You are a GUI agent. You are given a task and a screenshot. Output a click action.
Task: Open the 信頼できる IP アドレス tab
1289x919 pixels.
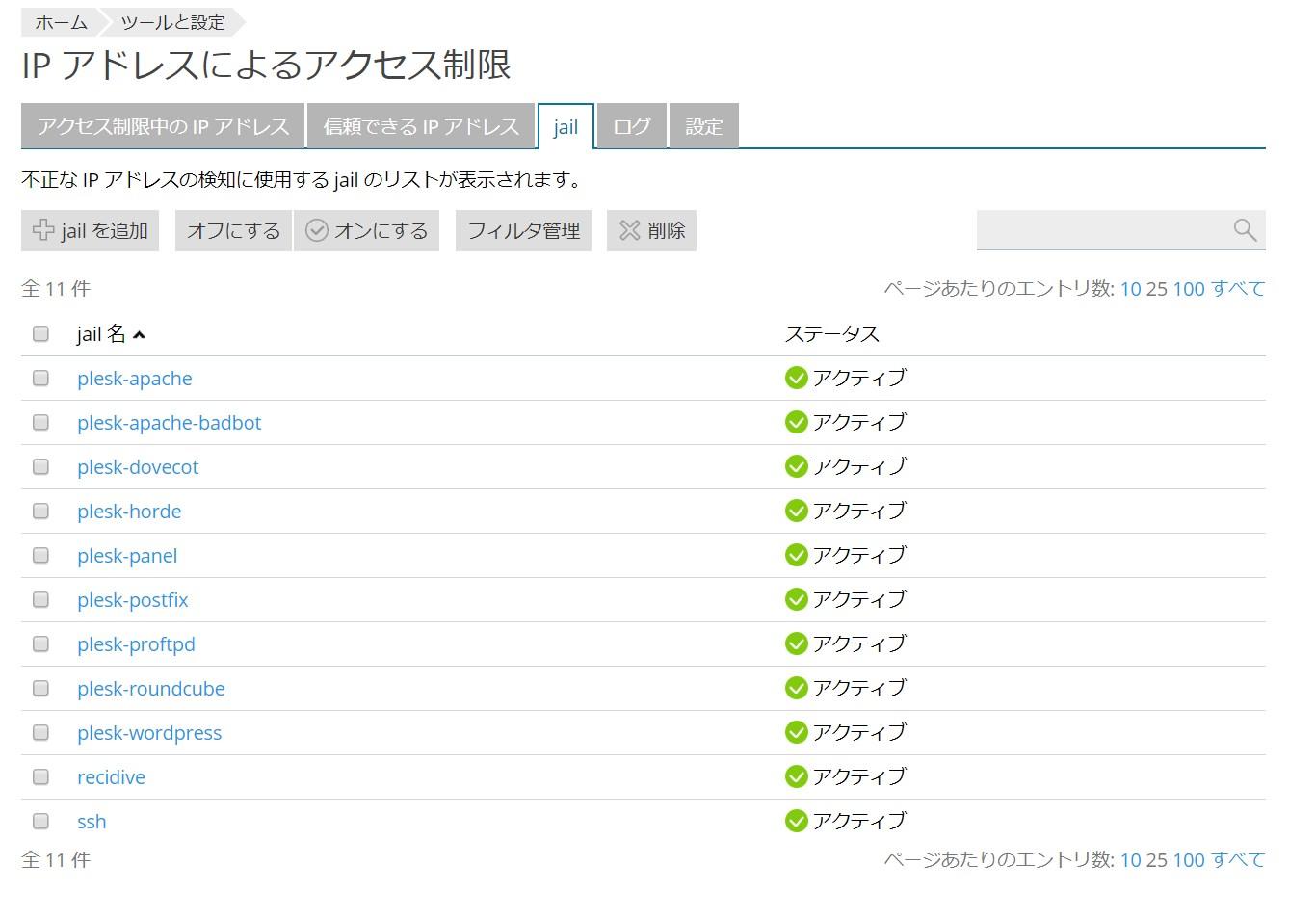coord(421,126)
